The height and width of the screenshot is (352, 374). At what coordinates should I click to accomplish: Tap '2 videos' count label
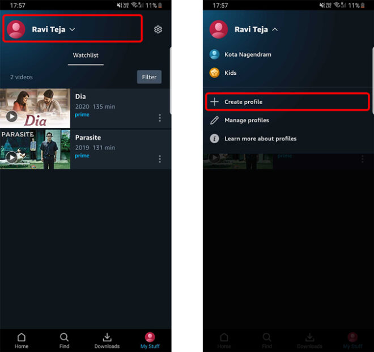(x=22, y=77)
